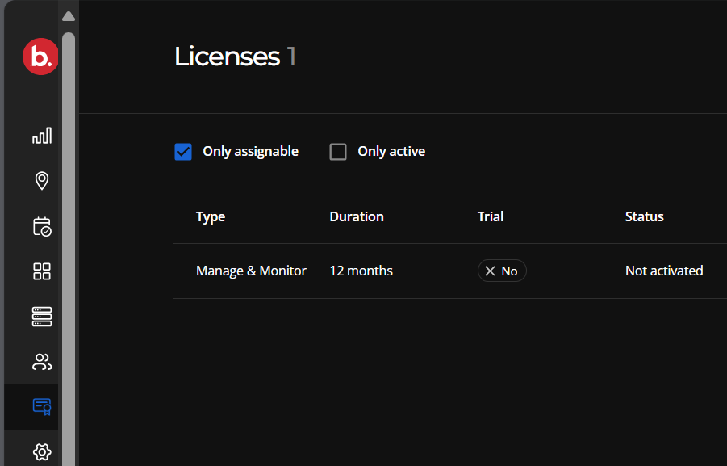Screen dimensions: 727x466
Task: Sort licenses by the Duration column
Action: coord(356,216)
